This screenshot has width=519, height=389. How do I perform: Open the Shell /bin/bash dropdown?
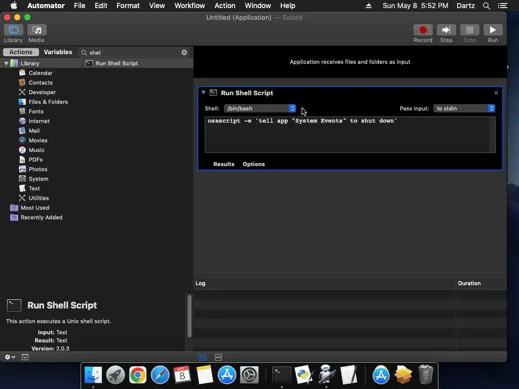pyautogui.click(x=260, y=108)
